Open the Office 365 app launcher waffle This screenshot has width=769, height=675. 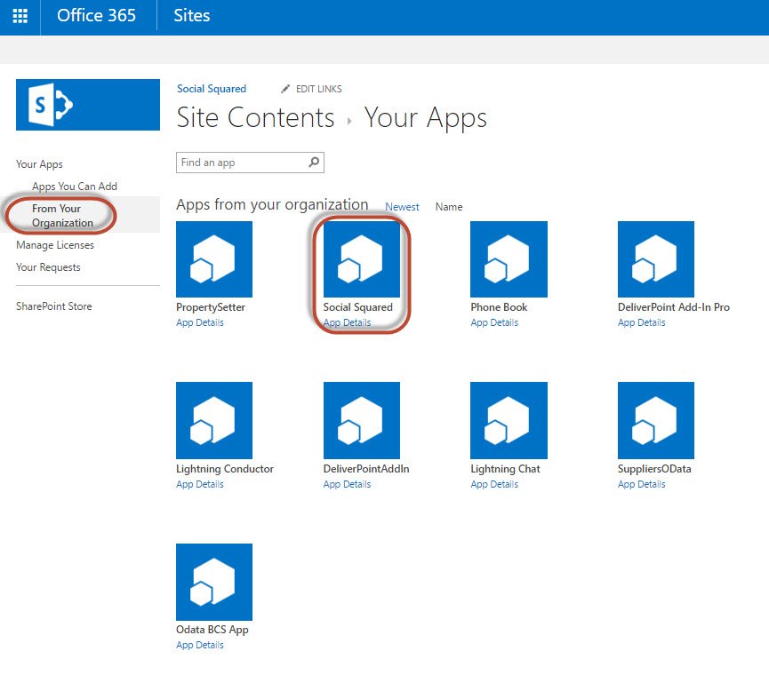20,16
